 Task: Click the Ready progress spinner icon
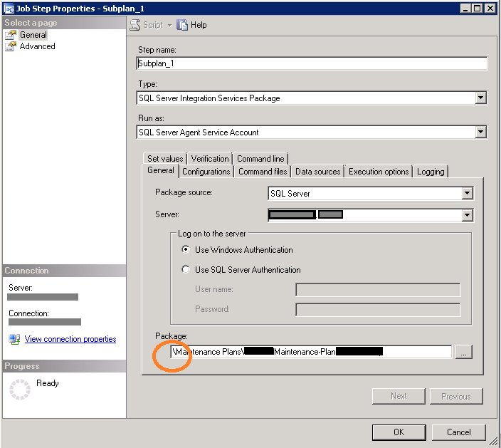click(x=20, y=390)
